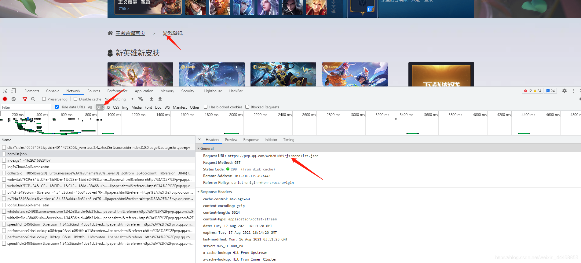Activate the inspect element picker icon

coord(5,91)
